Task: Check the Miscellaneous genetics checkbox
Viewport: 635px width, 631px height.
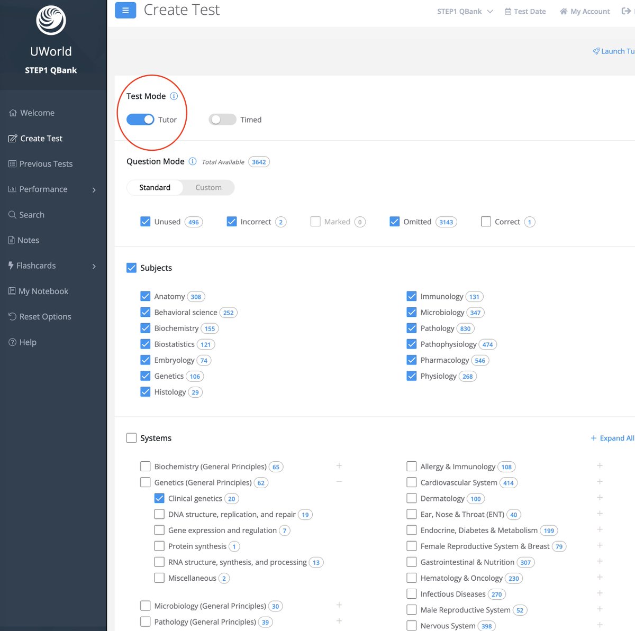Action: tap(159, 578)
